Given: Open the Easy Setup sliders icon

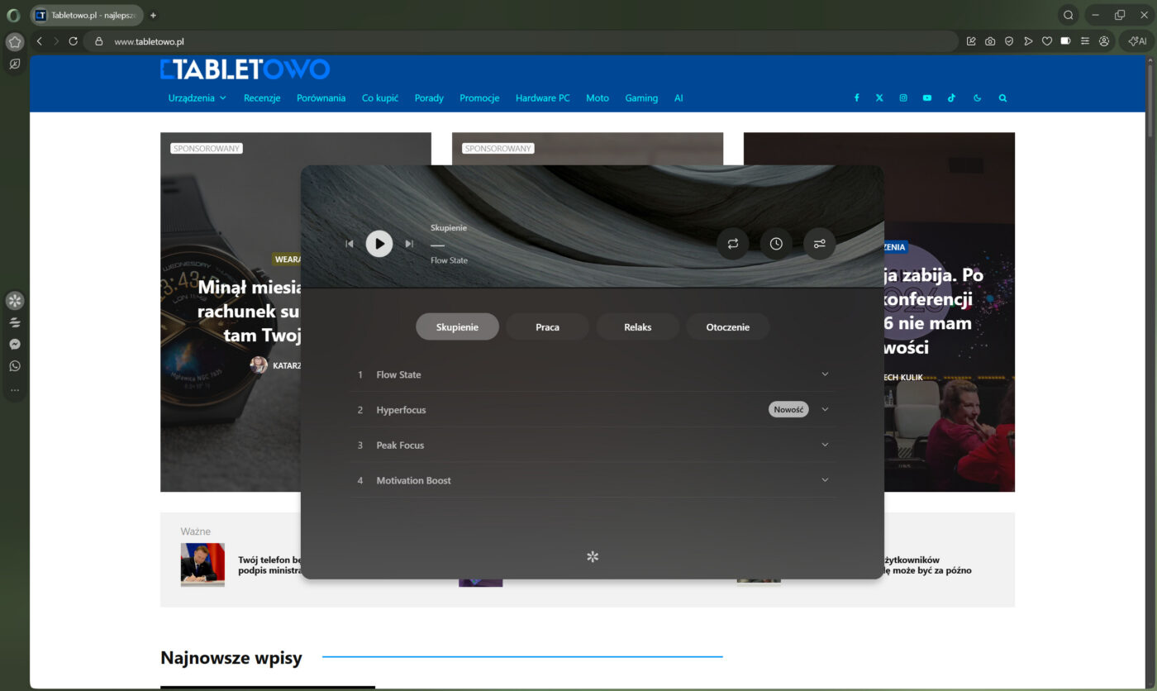Looking at the screenshot, I should click(x=1085, y=41).
